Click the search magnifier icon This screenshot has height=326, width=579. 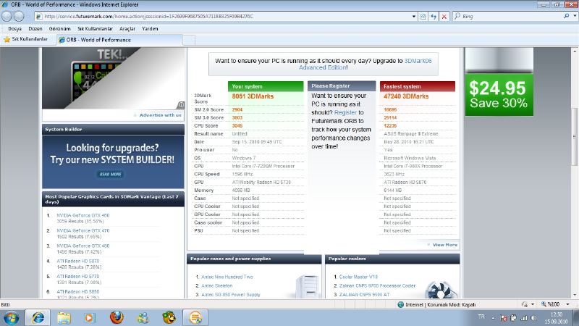[566, 16]
